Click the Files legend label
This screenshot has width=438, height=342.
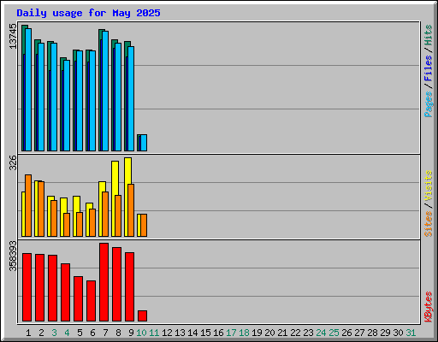(x=428, y=68)
